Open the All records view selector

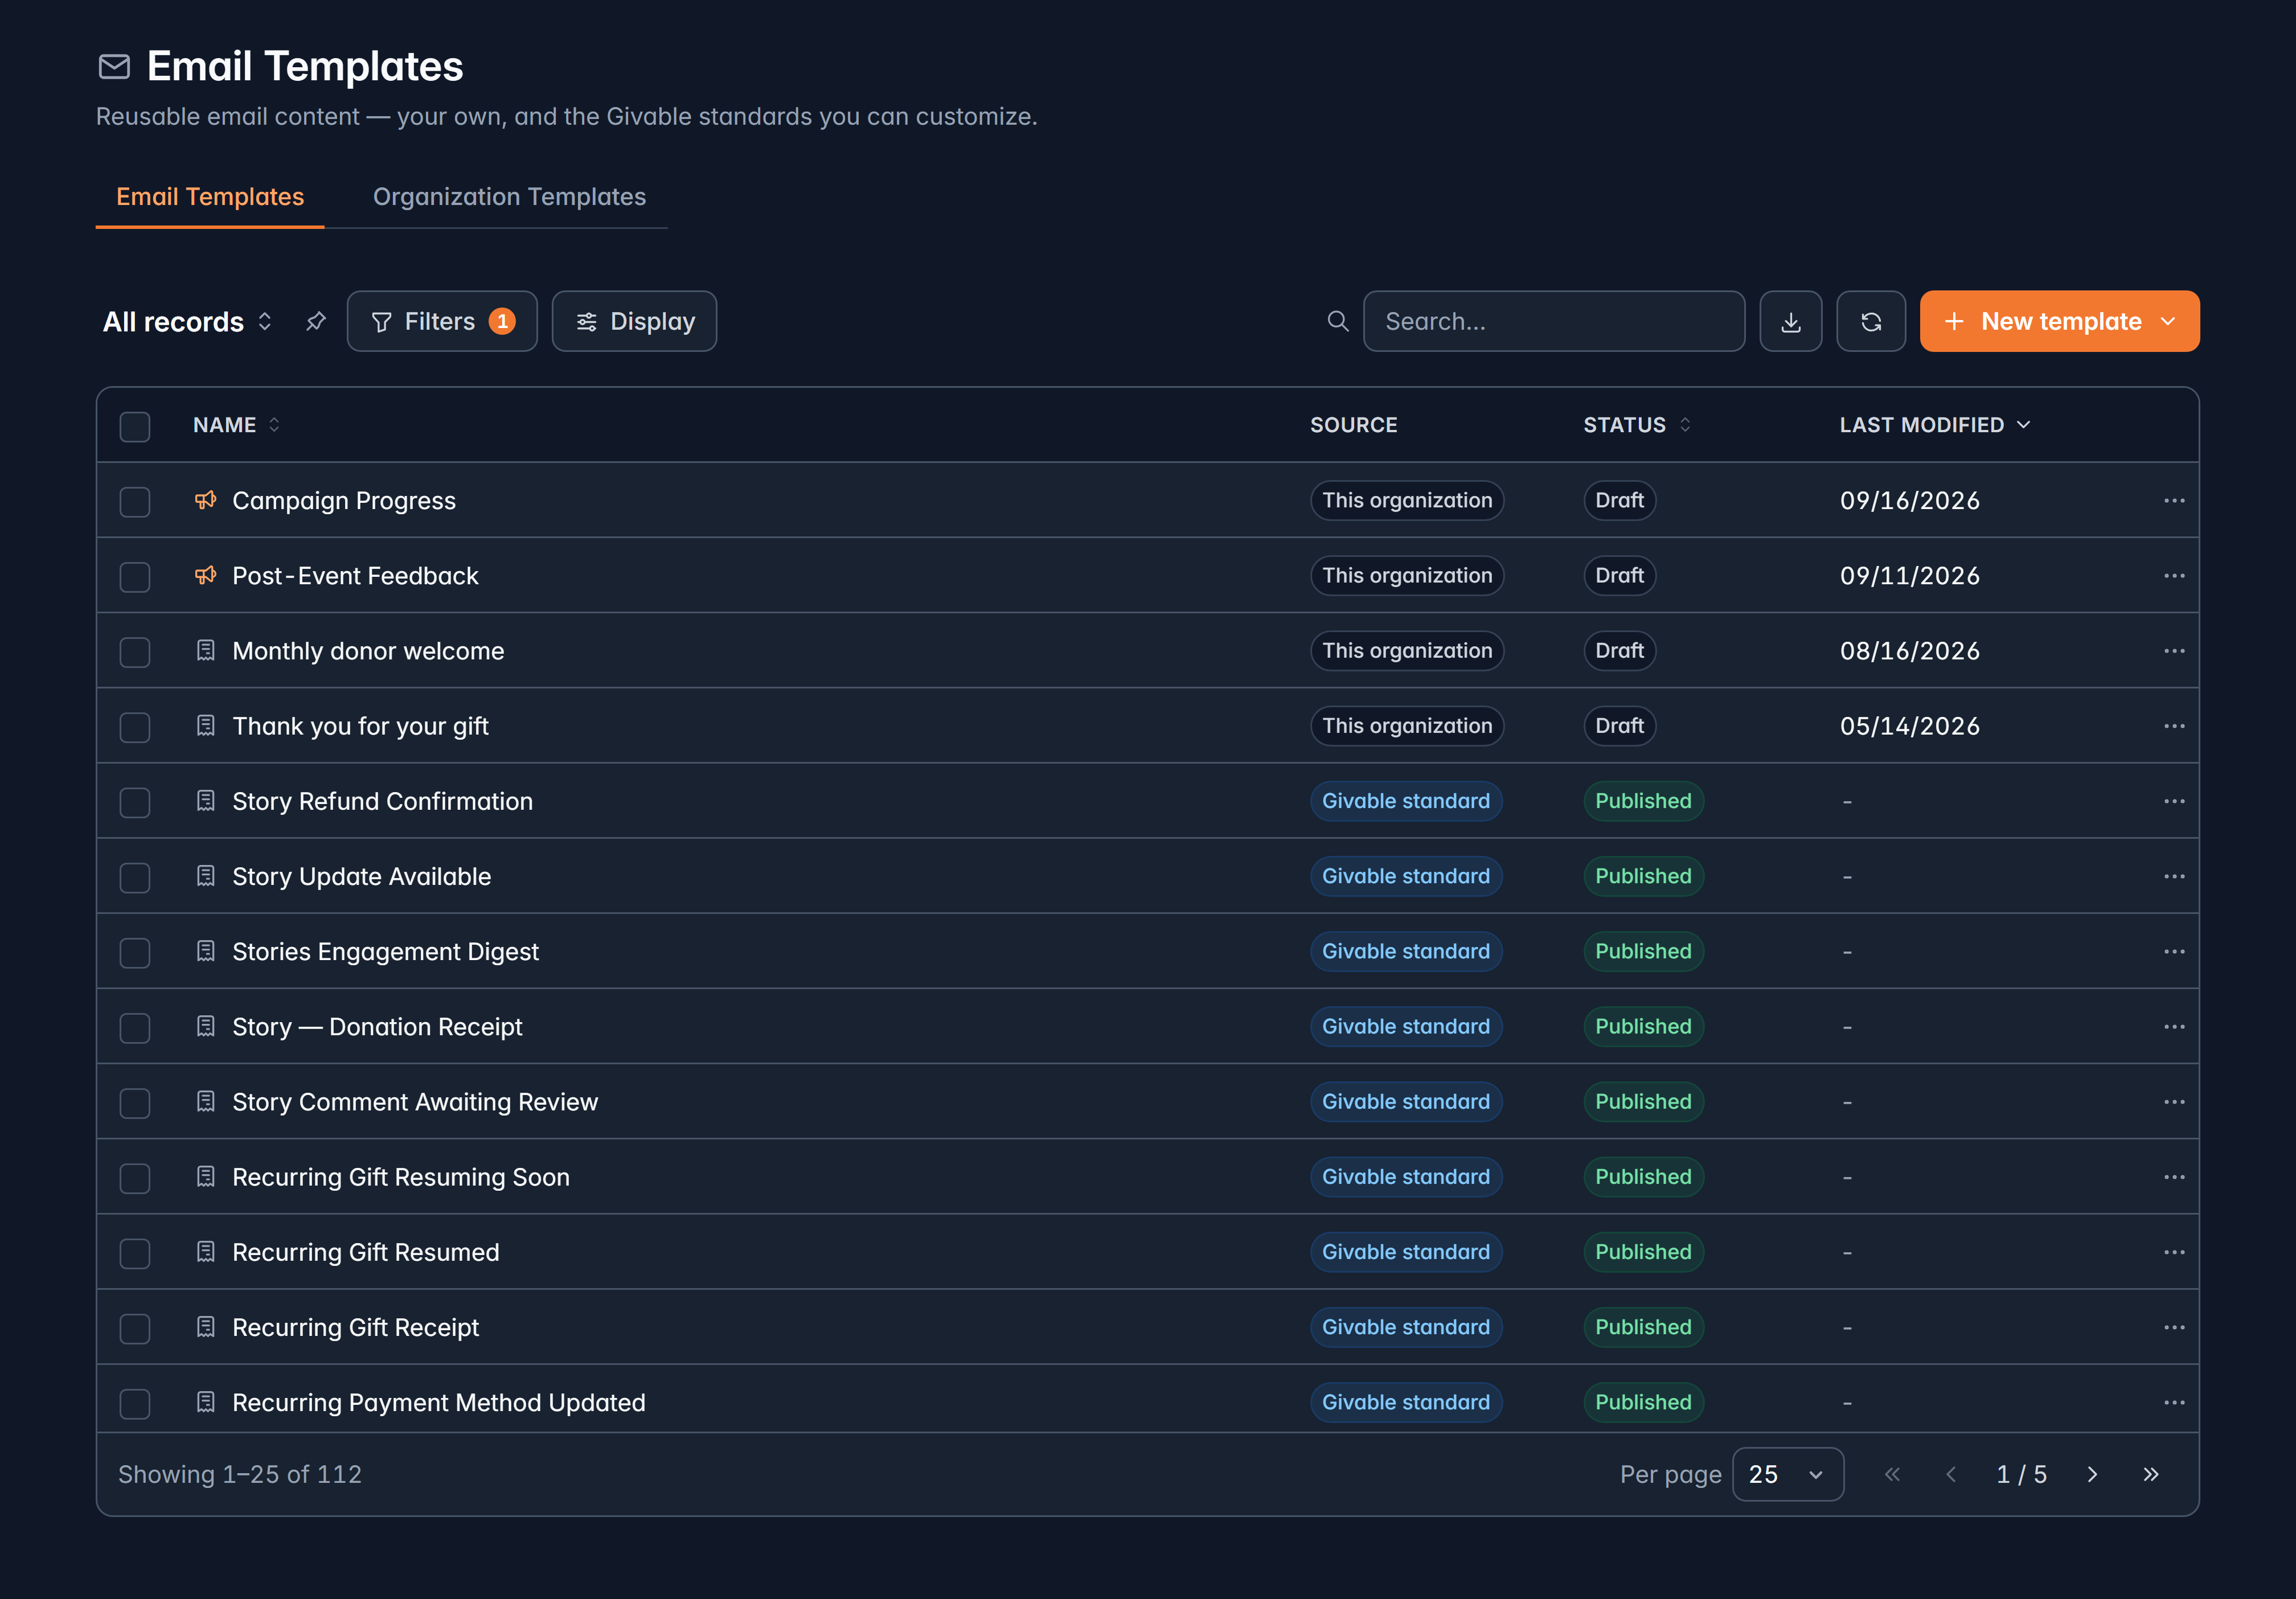tap(188, 321)
